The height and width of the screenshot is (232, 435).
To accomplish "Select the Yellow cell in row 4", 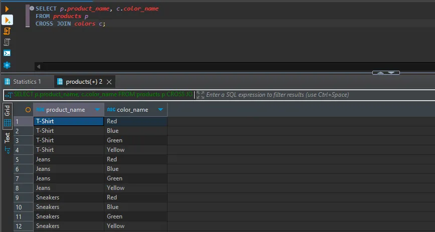I will point(135,150).
